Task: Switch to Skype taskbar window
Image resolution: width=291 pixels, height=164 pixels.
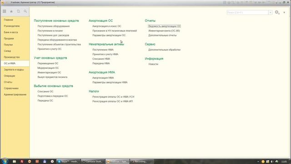Action: coord(68,162)
